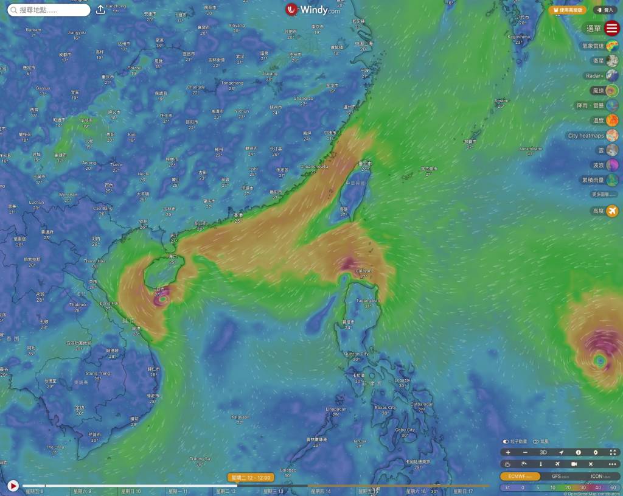Click 星期四 14 on the timeline slider
This screenshot has height=496, width=623.
pos(321,491)
